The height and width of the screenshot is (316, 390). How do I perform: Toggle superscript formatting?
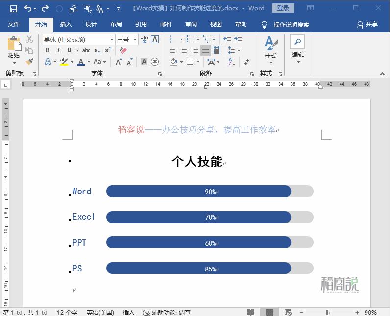108,50
